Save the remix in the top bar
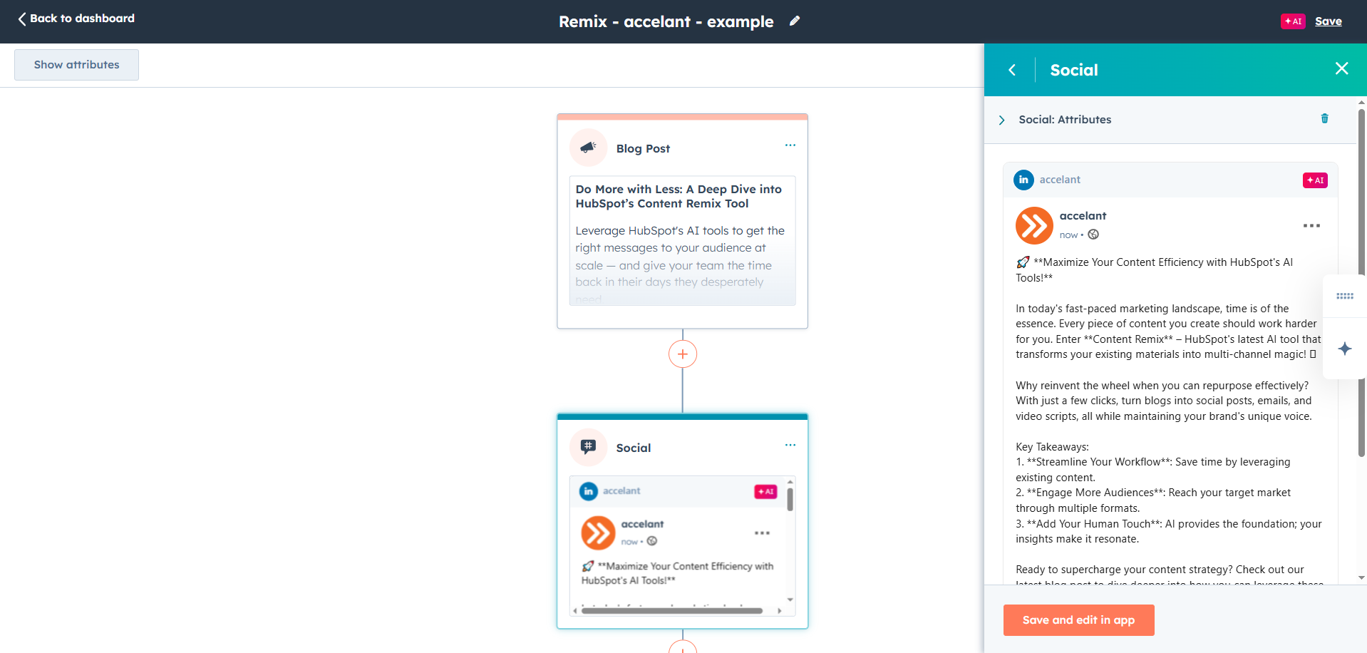Viewport: 1367px width, 653px height. (1329, 21)
